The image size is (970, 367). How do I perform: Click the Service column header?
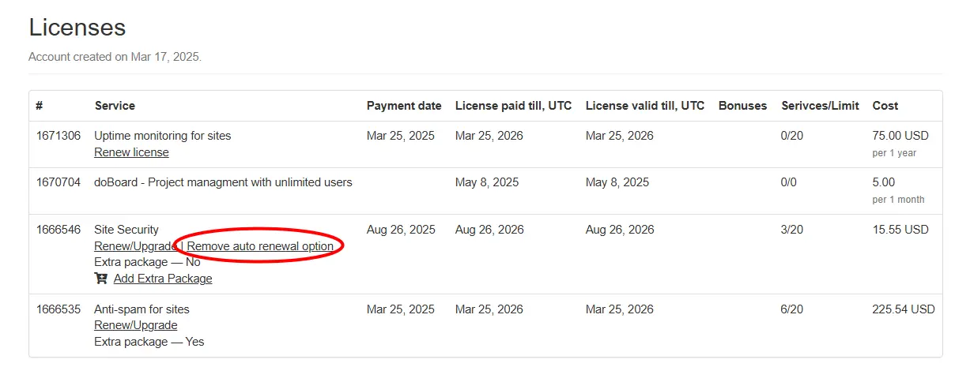[x=115, y=106]
